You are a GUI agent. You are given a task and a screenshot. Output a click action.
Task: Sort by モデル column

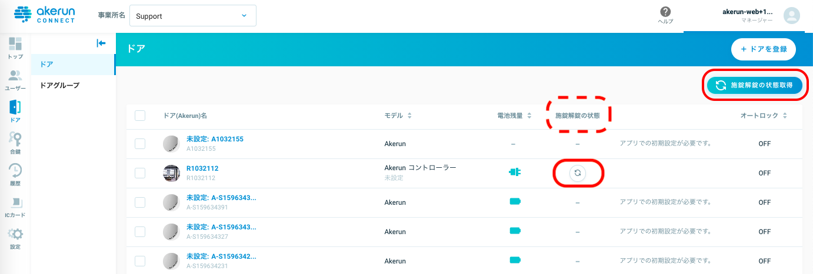pos(398,116)
